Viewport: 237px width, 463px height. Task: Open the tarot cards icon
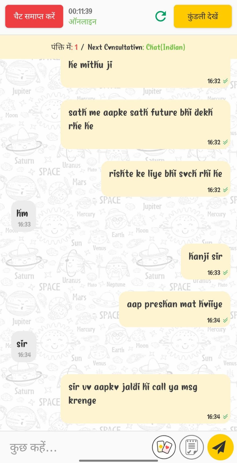coord(164,447)
